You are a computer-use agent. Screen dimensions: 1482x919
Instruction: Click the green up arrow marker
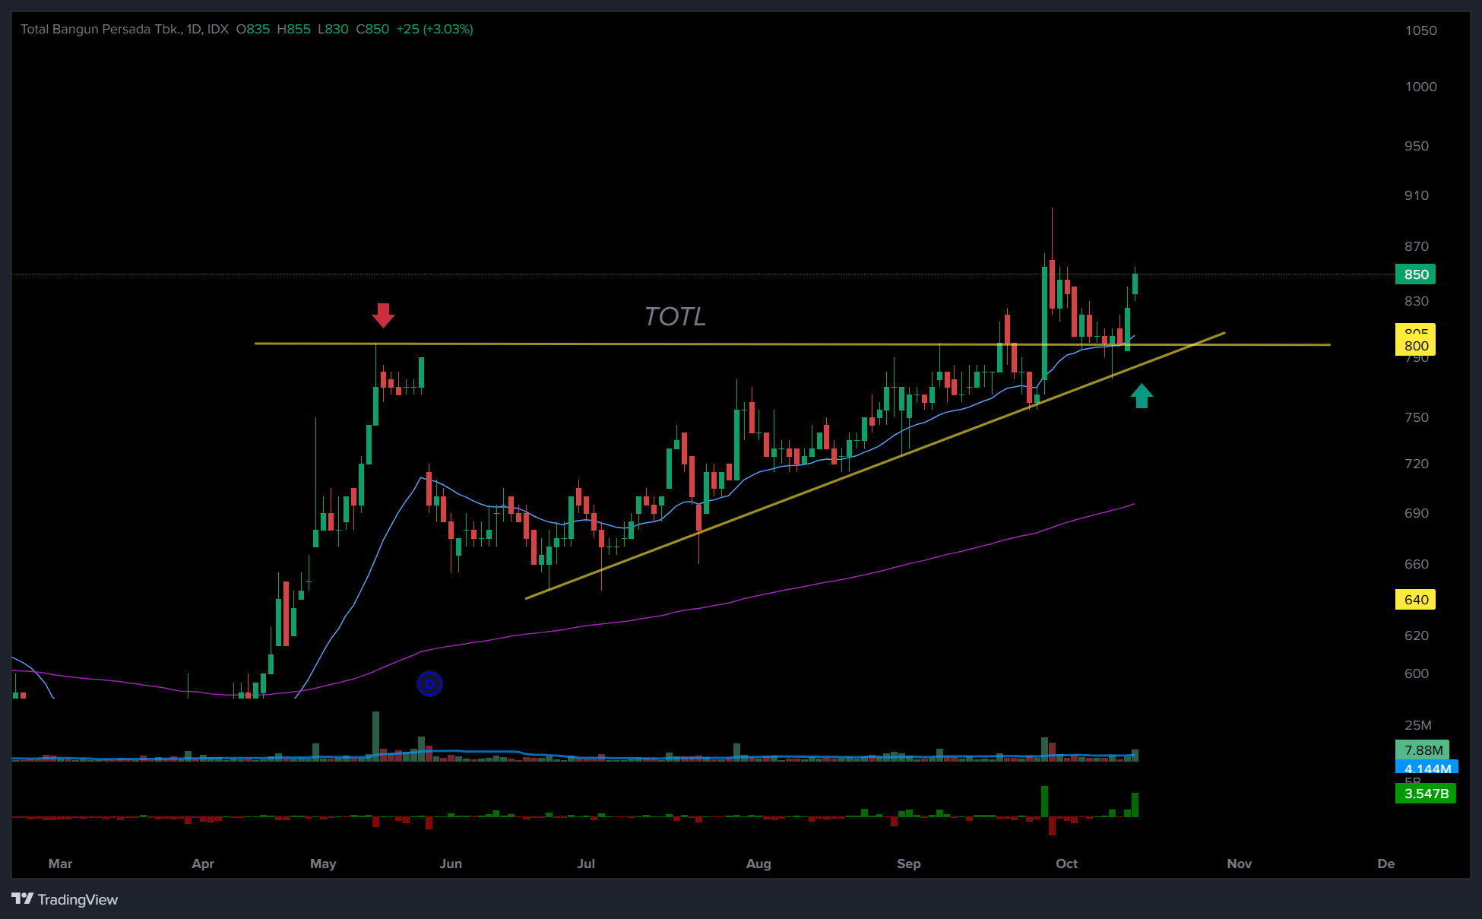(1142, 395)
